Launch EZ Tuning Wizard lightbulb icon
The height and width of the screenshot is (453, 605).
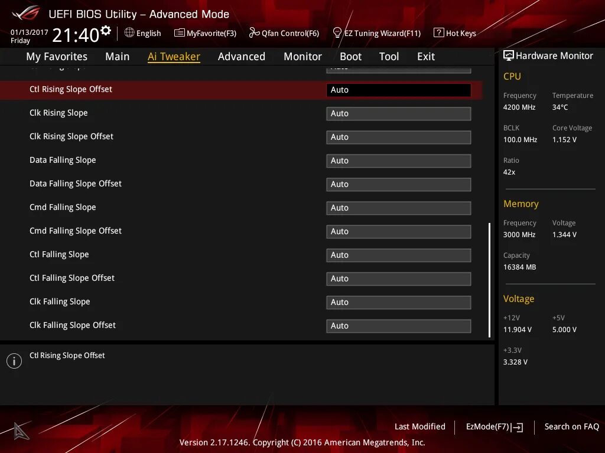click(x=337, y=33)
